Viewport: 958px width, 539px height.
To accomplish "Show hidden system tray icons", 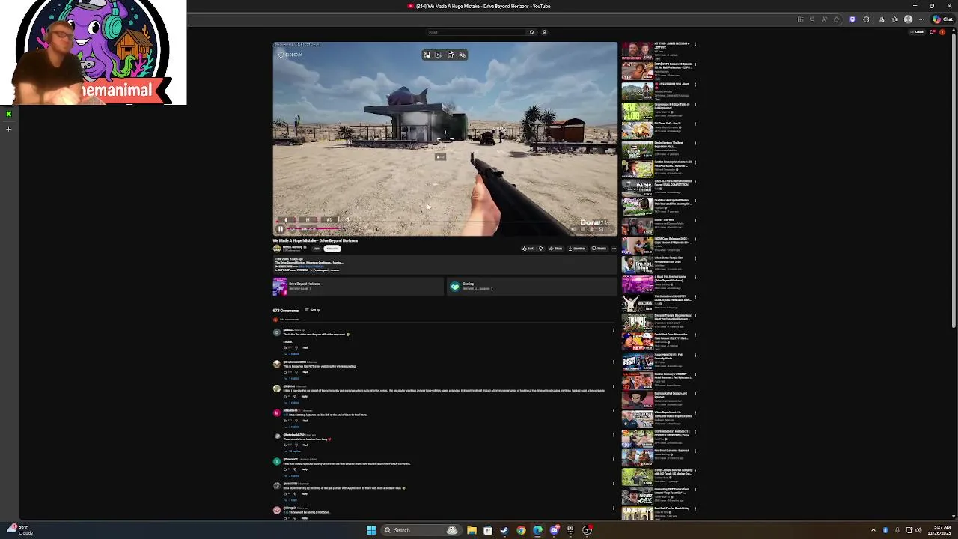I will pyautogui.click(x=873, y=530).
